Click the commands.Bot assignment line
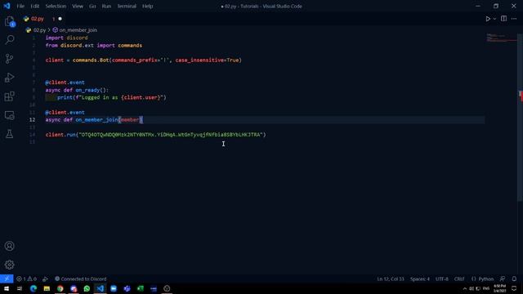The height and width of the screenshot is (294, 523). [x=144, y=60]
